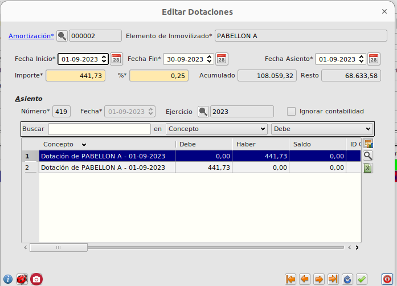Adjust the Fecha Asiento date stepper arrows
Image resolution: width=397 pixels, height=286 pixels.
[362, 59]
